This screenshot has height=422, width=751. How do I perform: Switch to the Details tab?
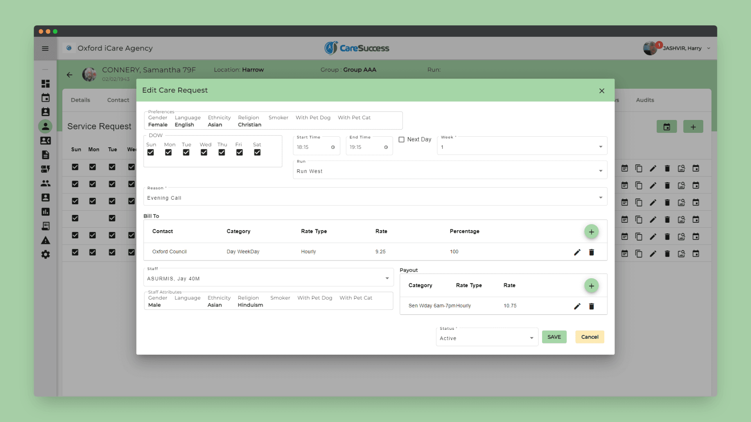pos(81,100)
